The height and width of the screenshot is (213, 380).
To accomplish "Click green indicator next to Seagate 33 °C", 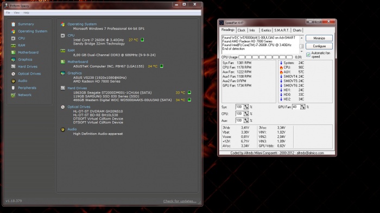I will tap(189, 92).
